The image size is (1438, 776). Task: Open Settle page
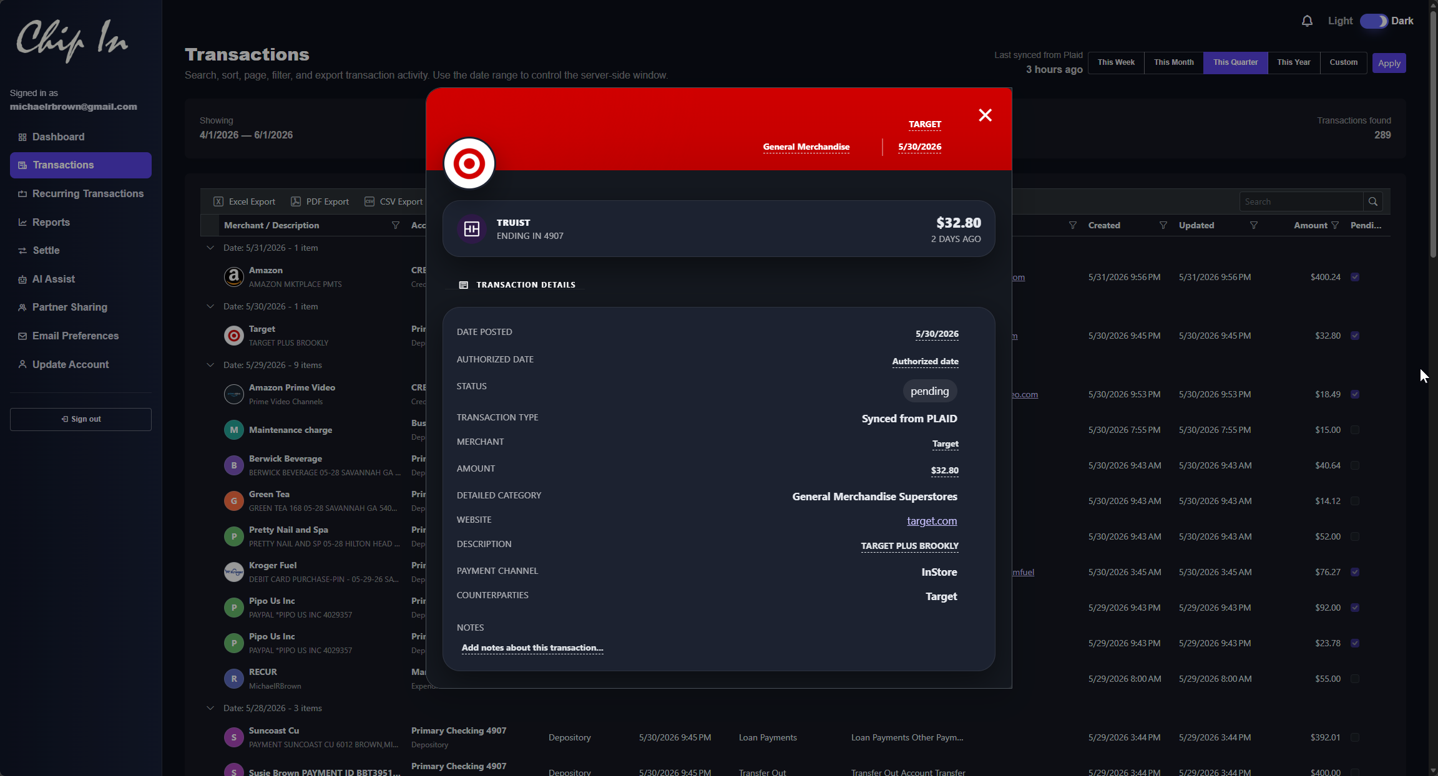click(81, 250)
